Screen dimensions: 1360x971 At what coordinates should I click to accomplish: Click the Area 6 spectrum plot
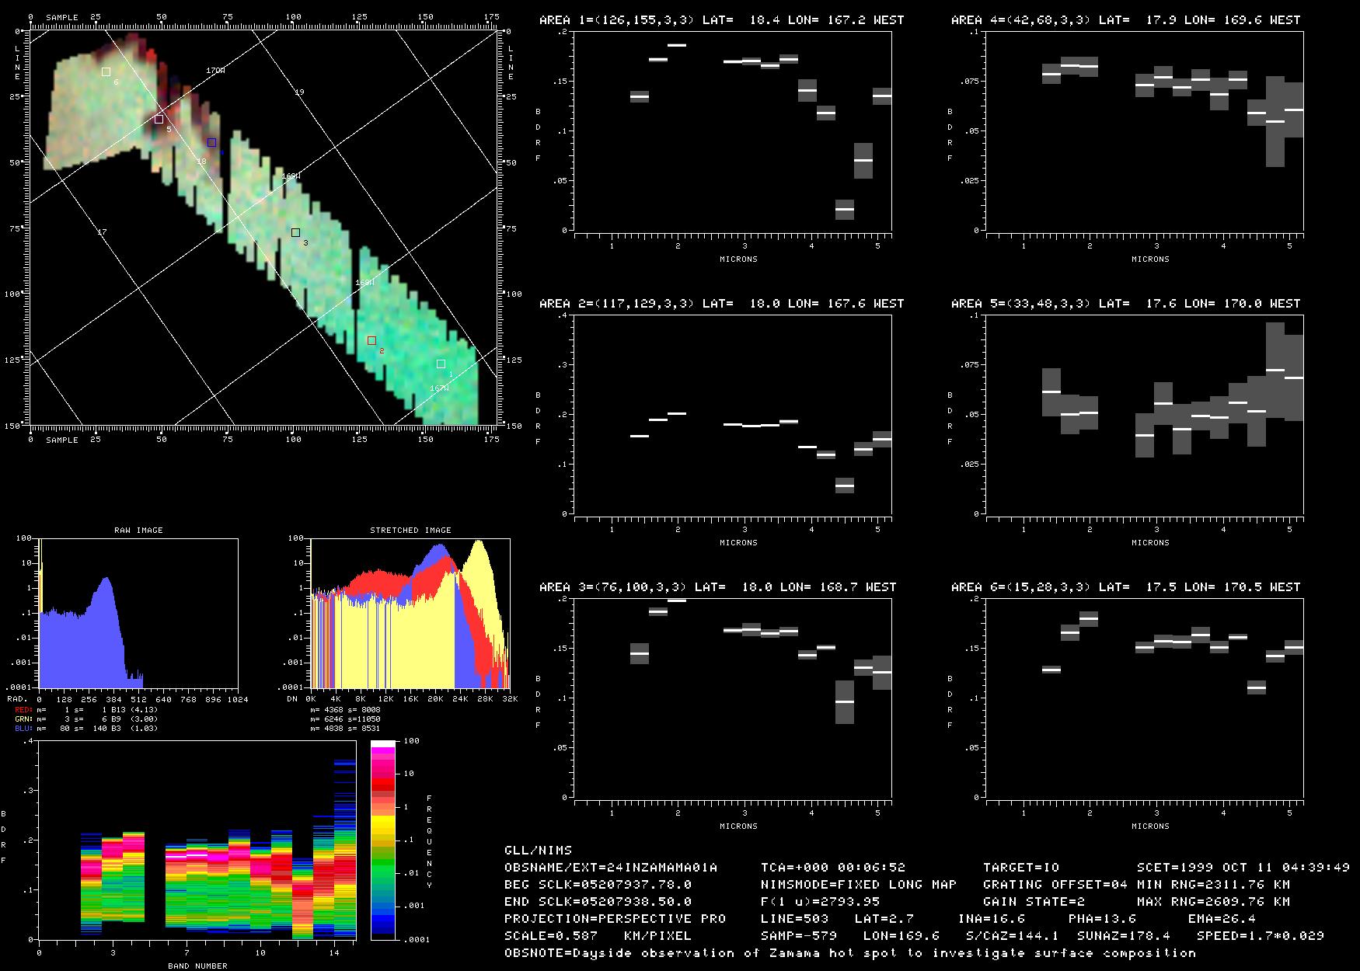[x=1145, y=698]
